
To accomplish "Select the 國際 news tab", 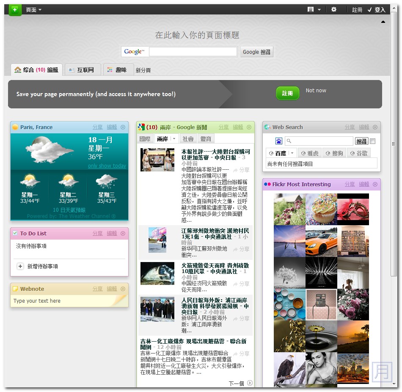I will pos(145,139).
